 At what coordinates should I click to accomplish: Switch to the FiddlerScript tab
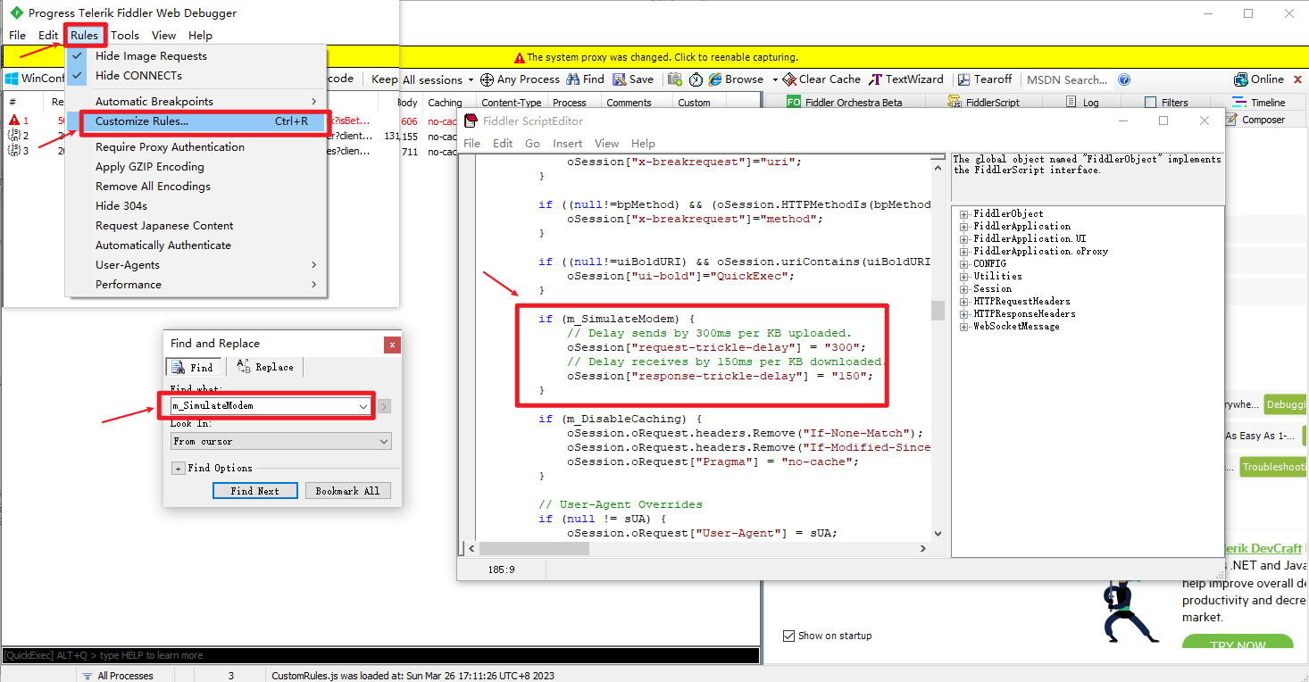(984, 103)
